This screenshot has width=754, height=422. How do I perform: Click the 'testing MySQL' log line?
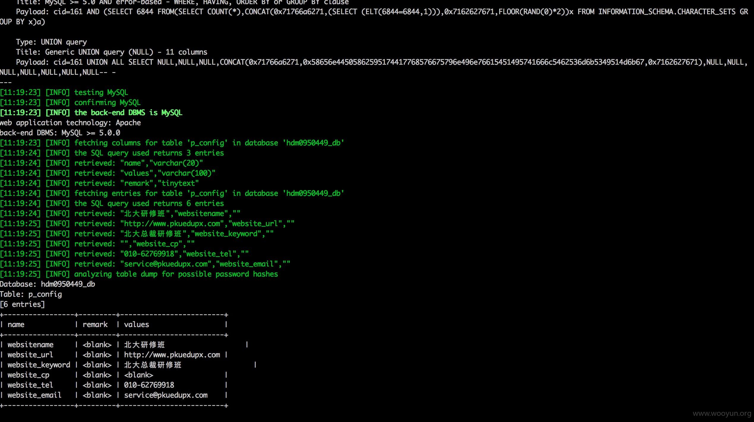[x=64, y=93]
